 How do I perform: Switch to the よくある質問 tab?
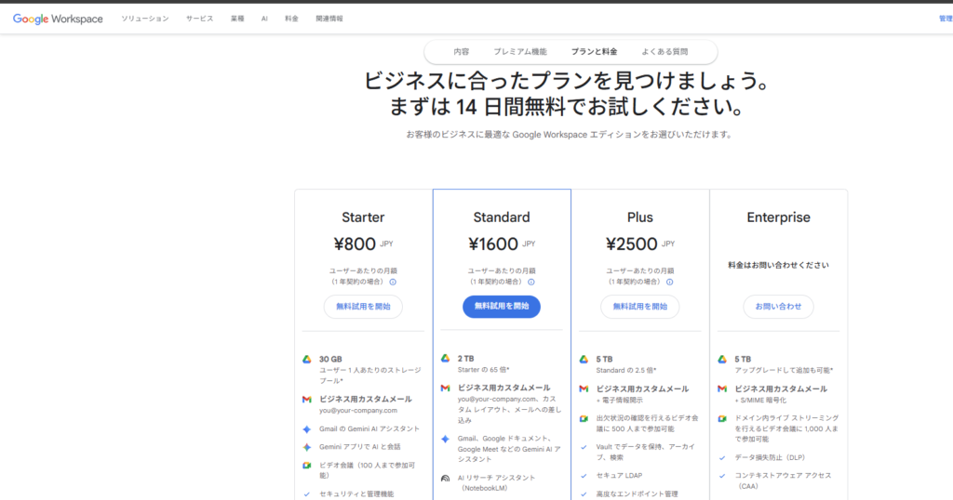click(x=664, y=52)
